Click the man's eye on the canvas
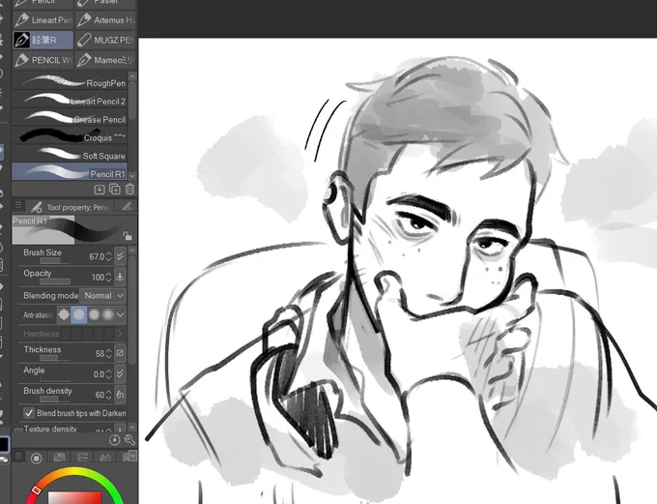The height and width of the screenshot is (504, 657). [x=415, y=222]
